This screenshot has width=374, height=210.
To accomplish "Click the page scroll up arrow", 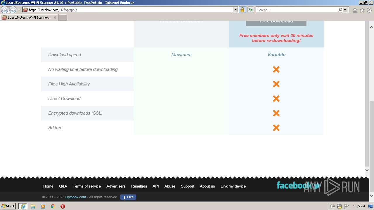I will (x=371, y=27).
